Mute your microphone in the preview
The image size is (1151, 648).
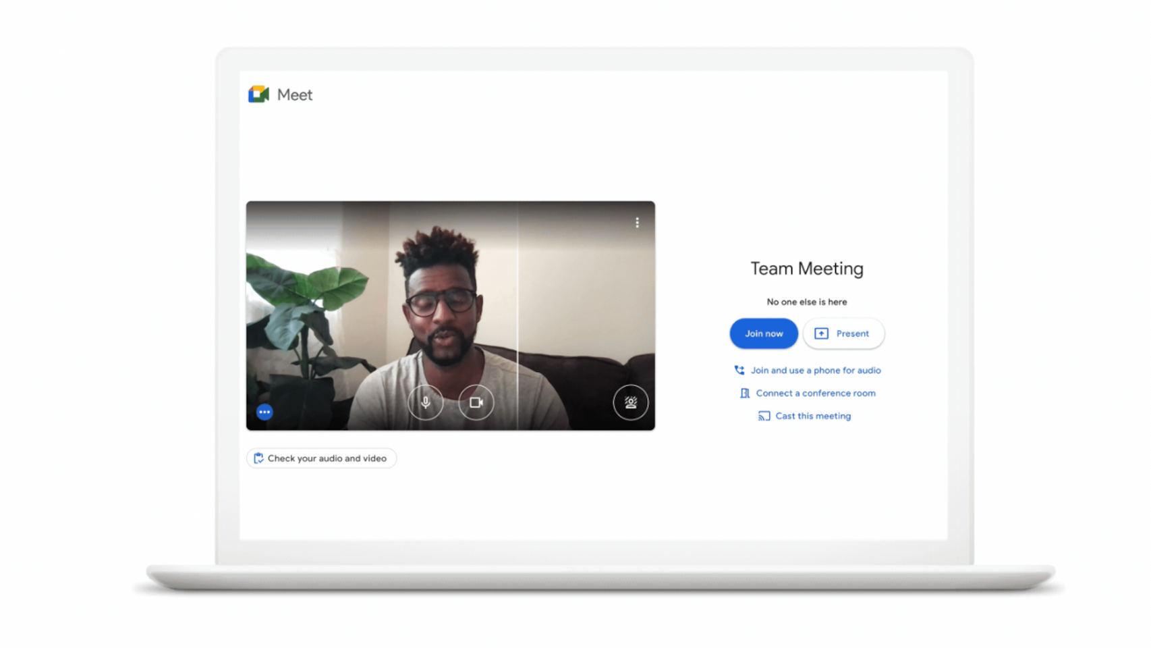click(426, 402)
